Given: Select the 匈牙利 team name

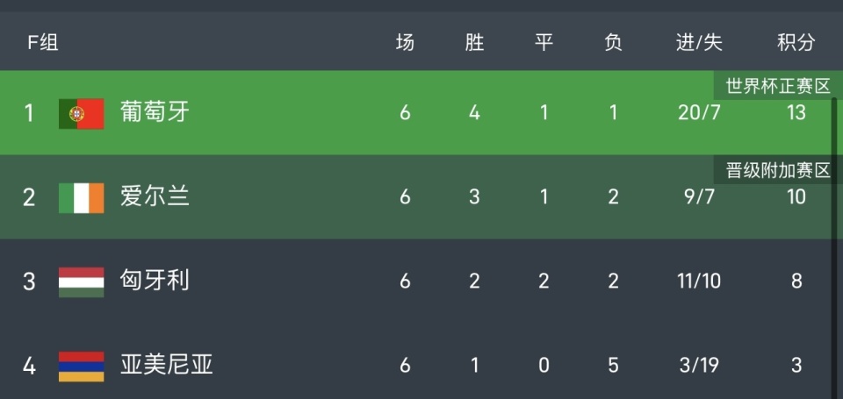Looking at the screenshot, I should click(155, 281).
